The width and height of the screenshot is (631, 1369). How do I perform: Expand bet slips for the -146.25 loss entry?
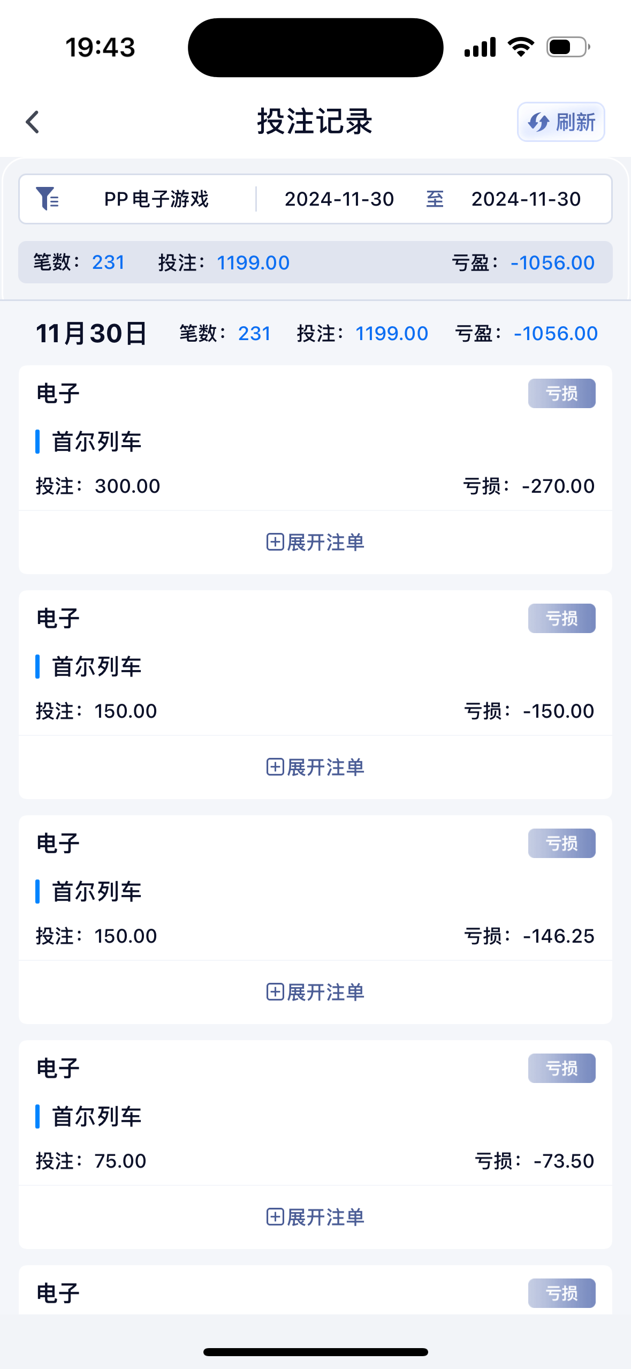(x=315, y=992)
